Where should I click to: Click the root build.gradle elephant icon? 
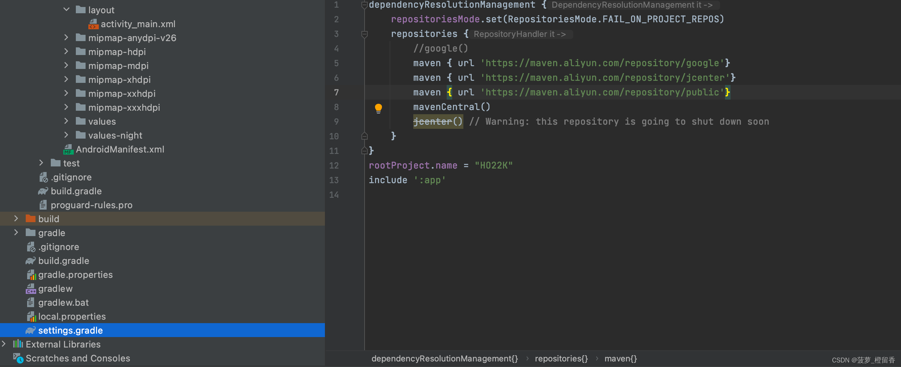(30, 260)
